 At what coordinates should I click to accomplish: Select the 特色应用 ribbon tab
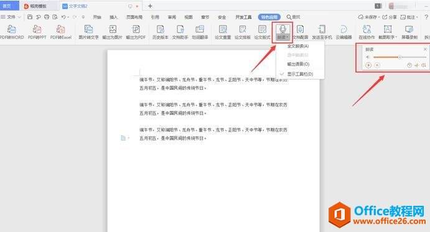click(x=269, y=17)
